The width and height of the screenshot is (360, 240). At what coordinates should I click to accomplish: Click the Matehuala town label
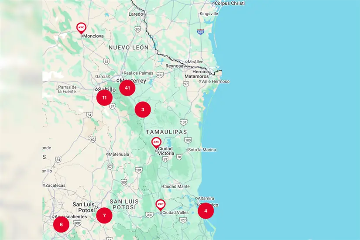(120, 154)
